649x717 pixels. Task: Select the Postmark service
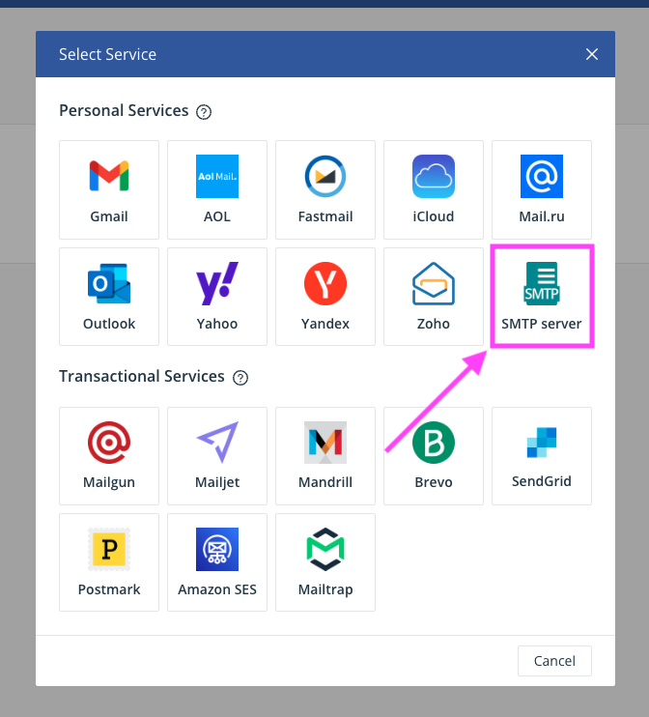(x=109, y=561)
